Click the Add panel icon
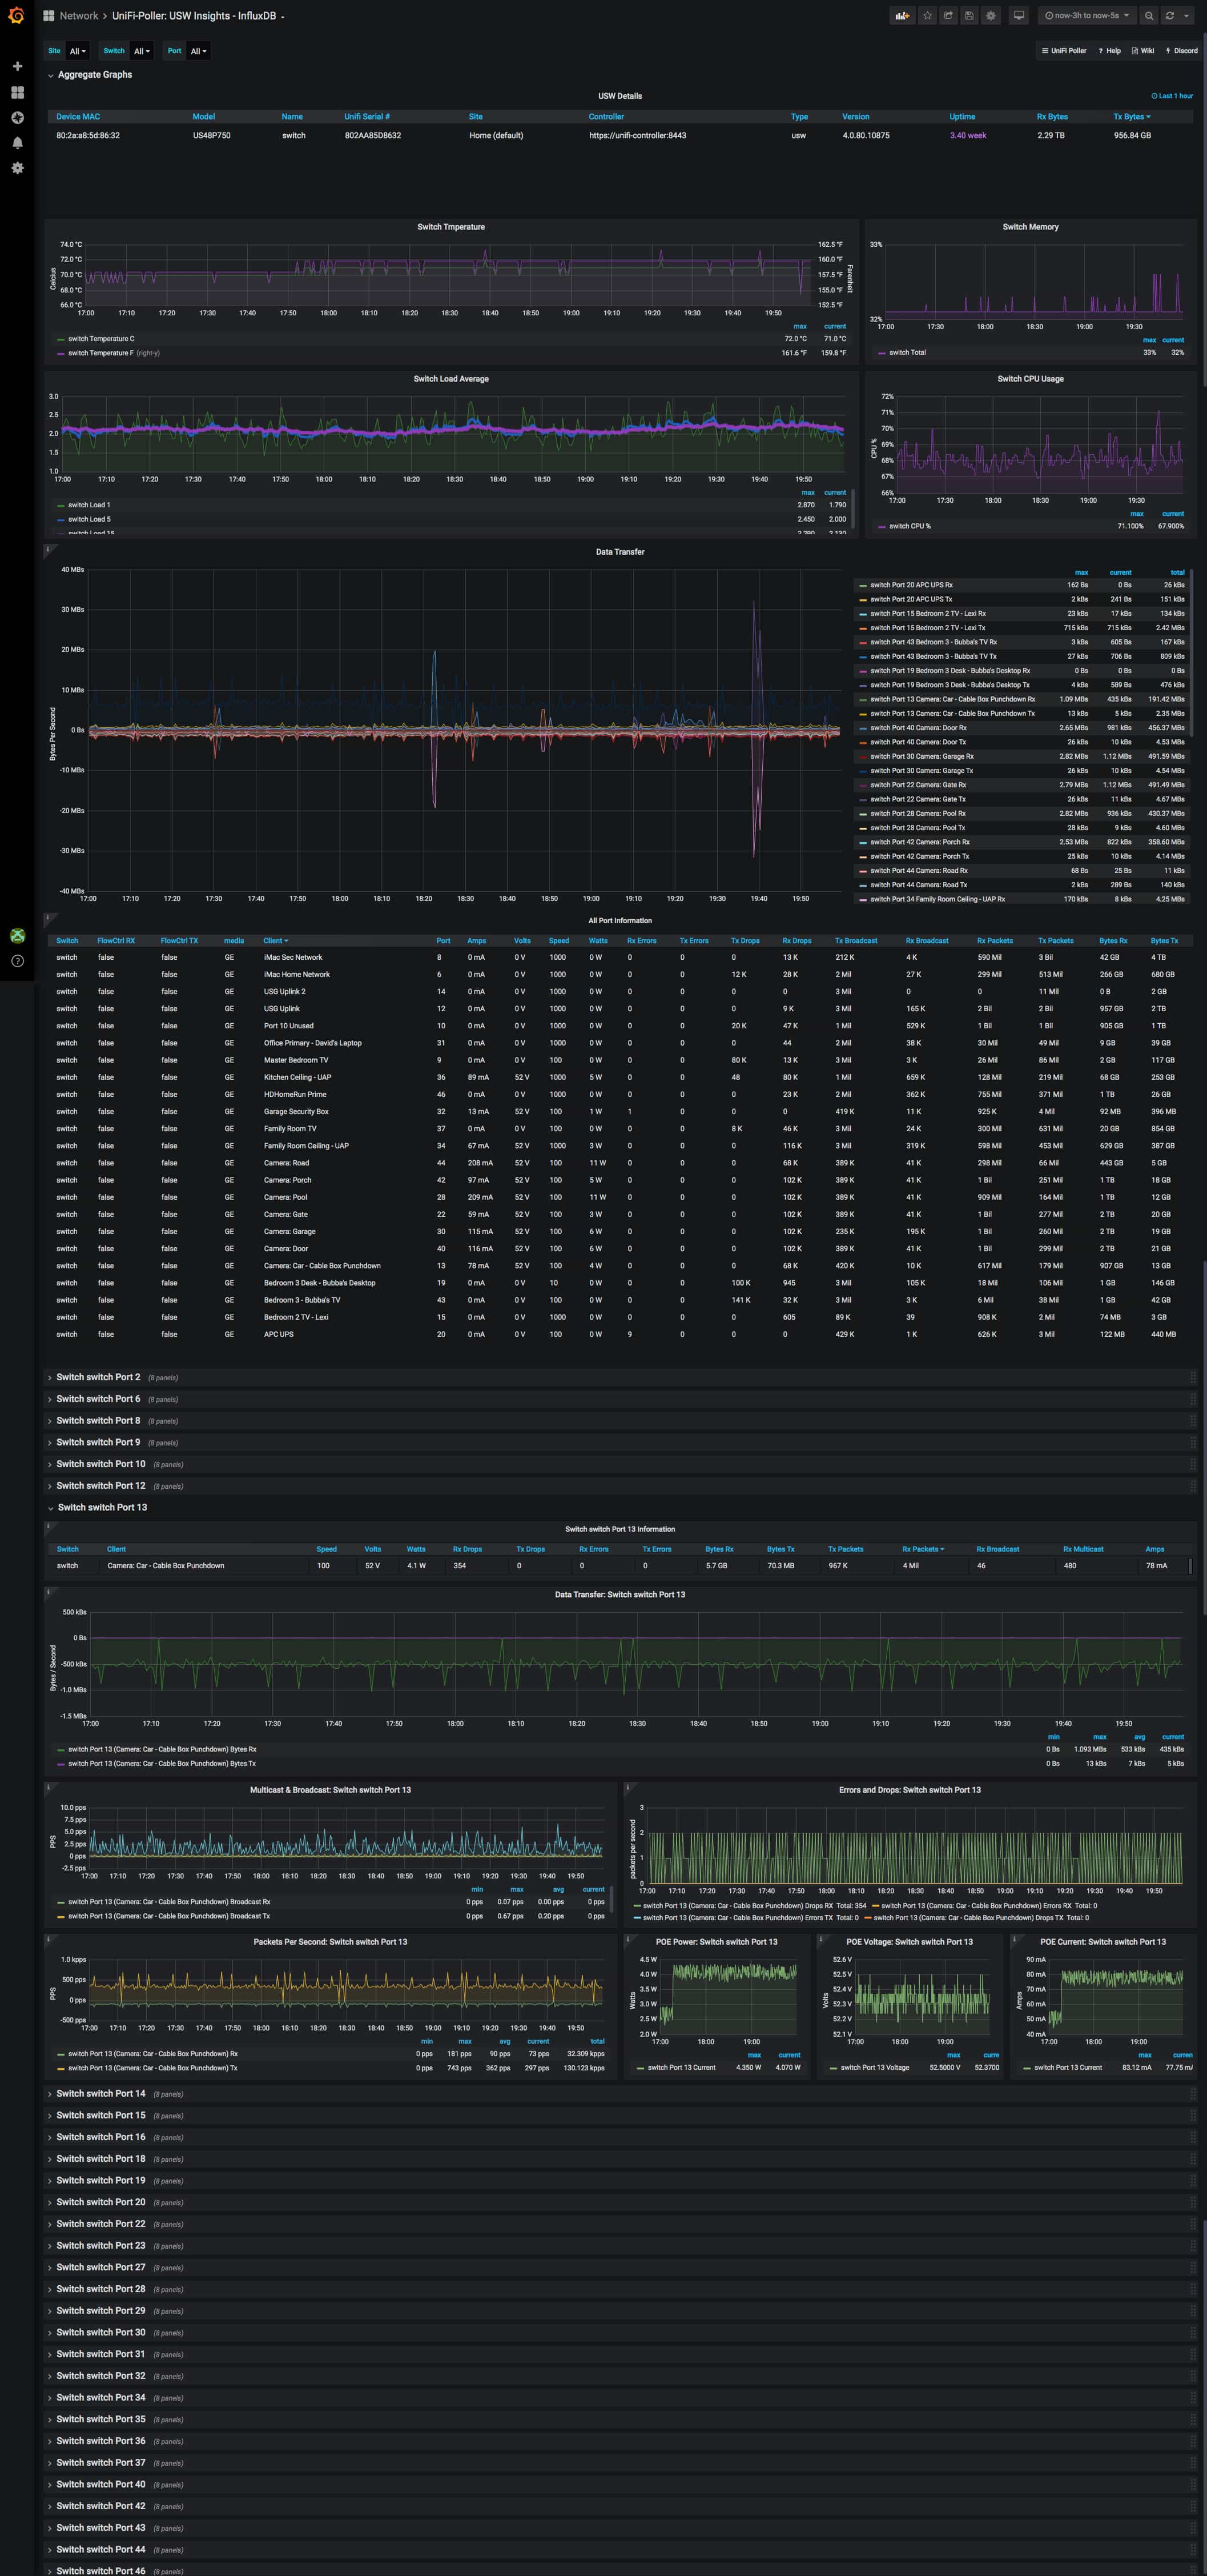Image resolution: width=1207 pixels, height=2576 pixels. (903, 16)
